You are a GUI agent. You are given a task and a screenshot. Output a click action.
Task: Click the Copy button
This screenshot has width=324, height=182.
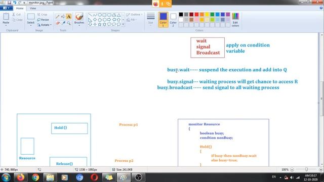17,20
